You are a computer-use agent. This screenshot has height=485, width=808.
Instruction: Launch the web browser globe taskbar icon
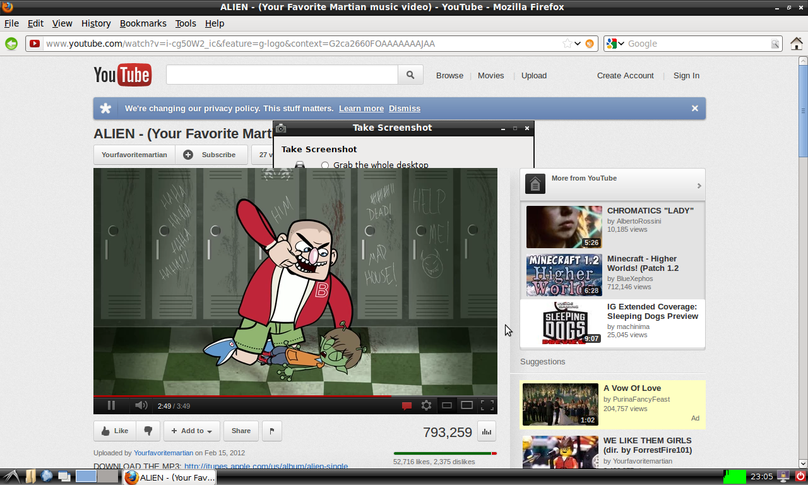pyautogui.click(x=47, y=476)
